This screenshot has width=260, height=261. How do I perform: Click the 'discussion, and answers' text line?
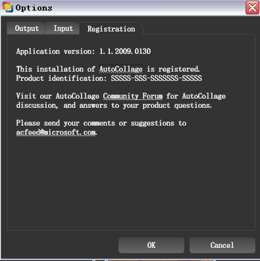(x=114, y=105)
